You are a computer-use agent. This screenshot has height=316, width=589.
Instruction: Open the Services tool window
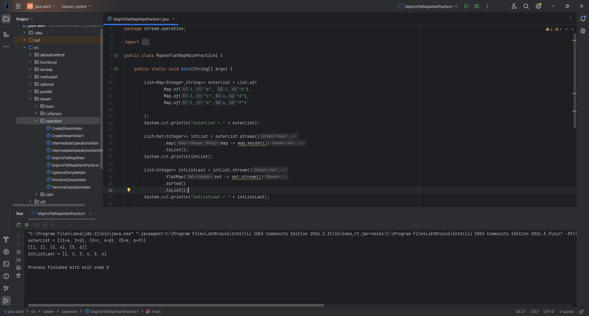tap(6, 252)
